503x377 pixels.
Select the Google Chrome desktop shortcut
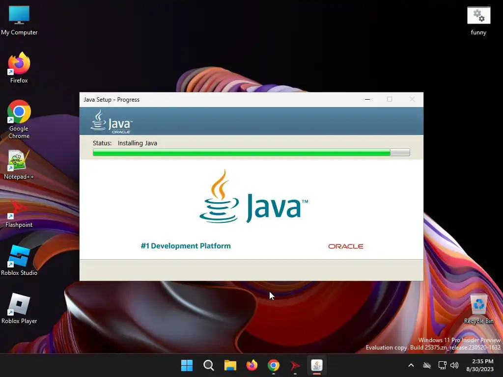tap(19, 119)
